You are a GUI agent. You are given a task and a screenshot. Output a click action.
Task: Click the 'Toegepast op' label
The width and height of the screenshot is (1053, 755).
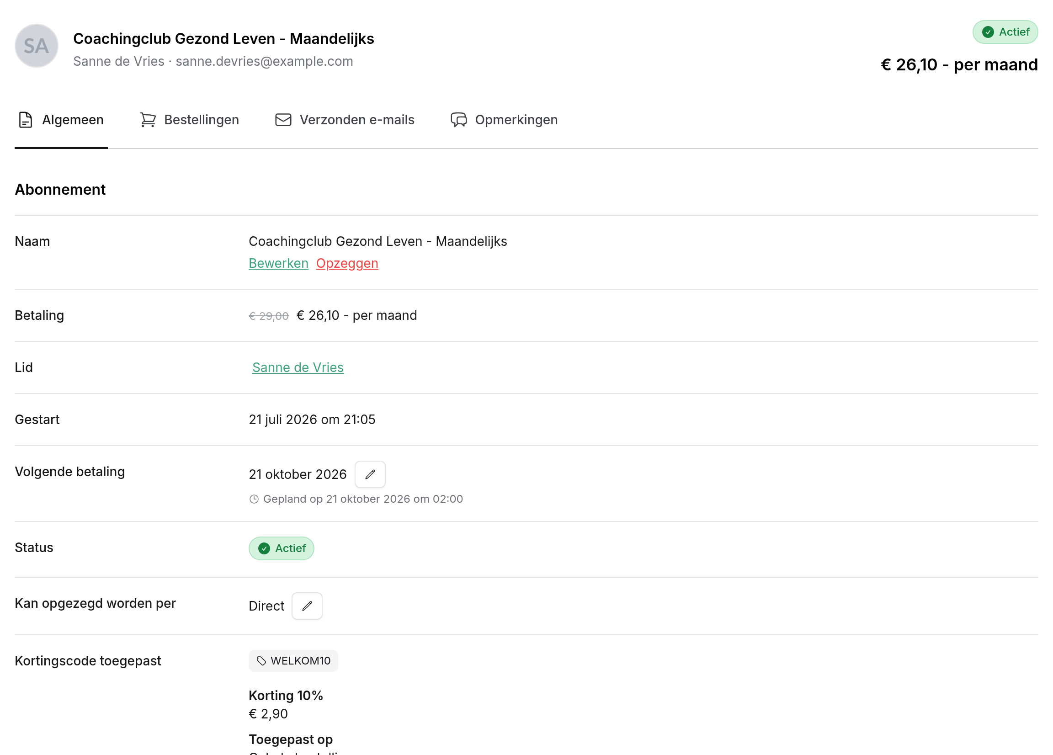[291, 739]
